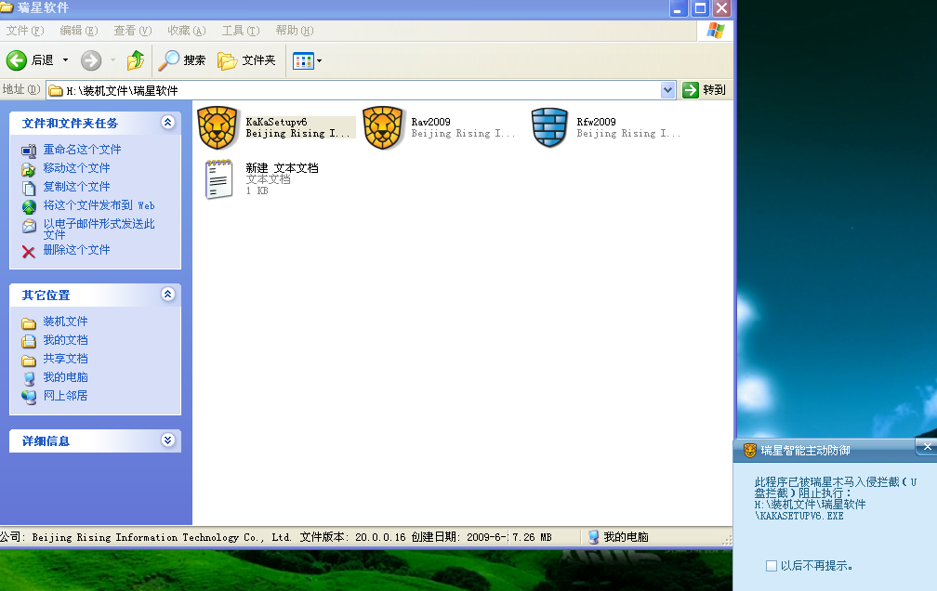Open the 收藏(A) menu
937x591 pixels.
187,31
